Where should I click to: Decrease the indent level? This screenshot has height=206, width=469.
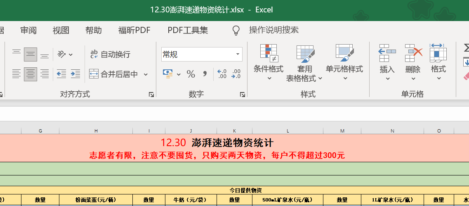(61, 74)
